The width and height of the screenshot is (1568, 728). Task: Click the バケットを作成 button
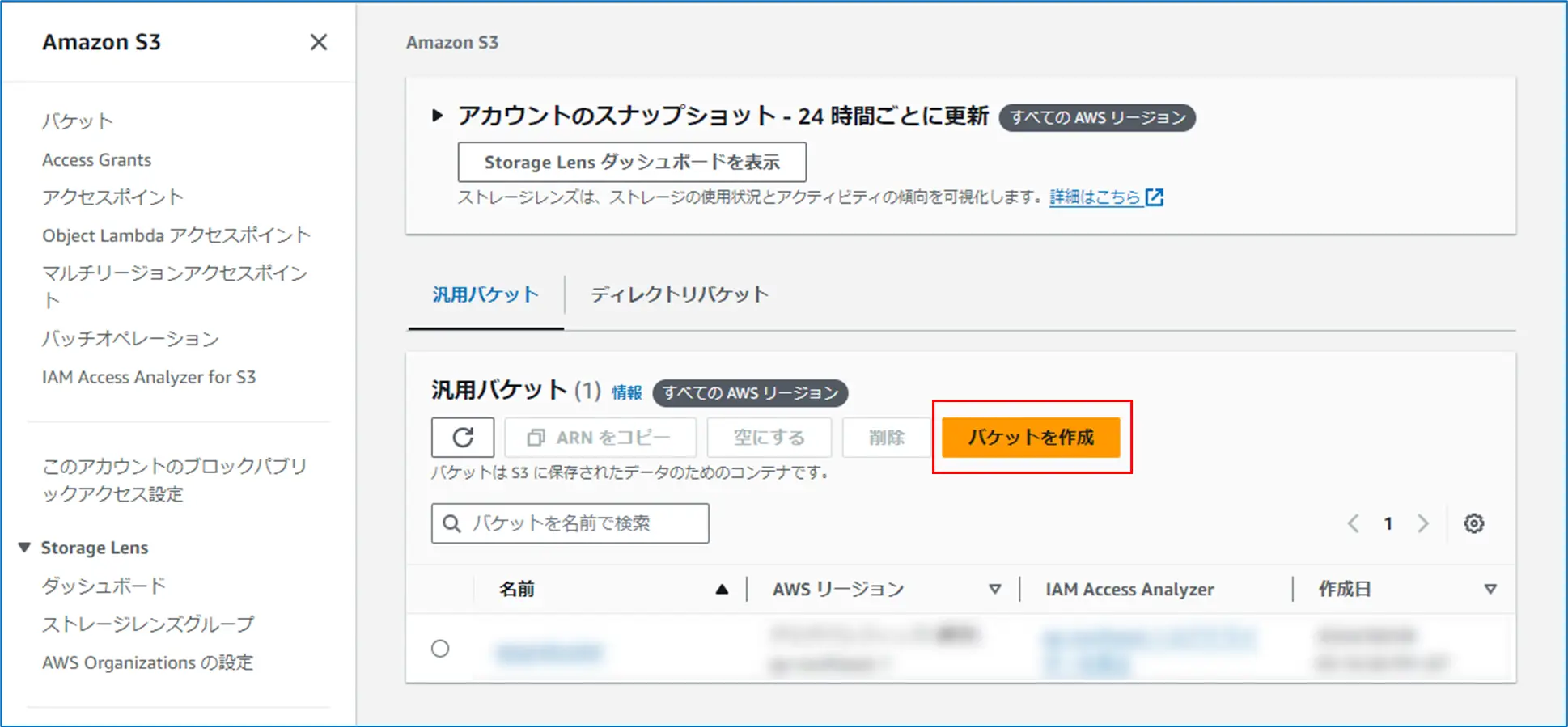point(1031,438)
